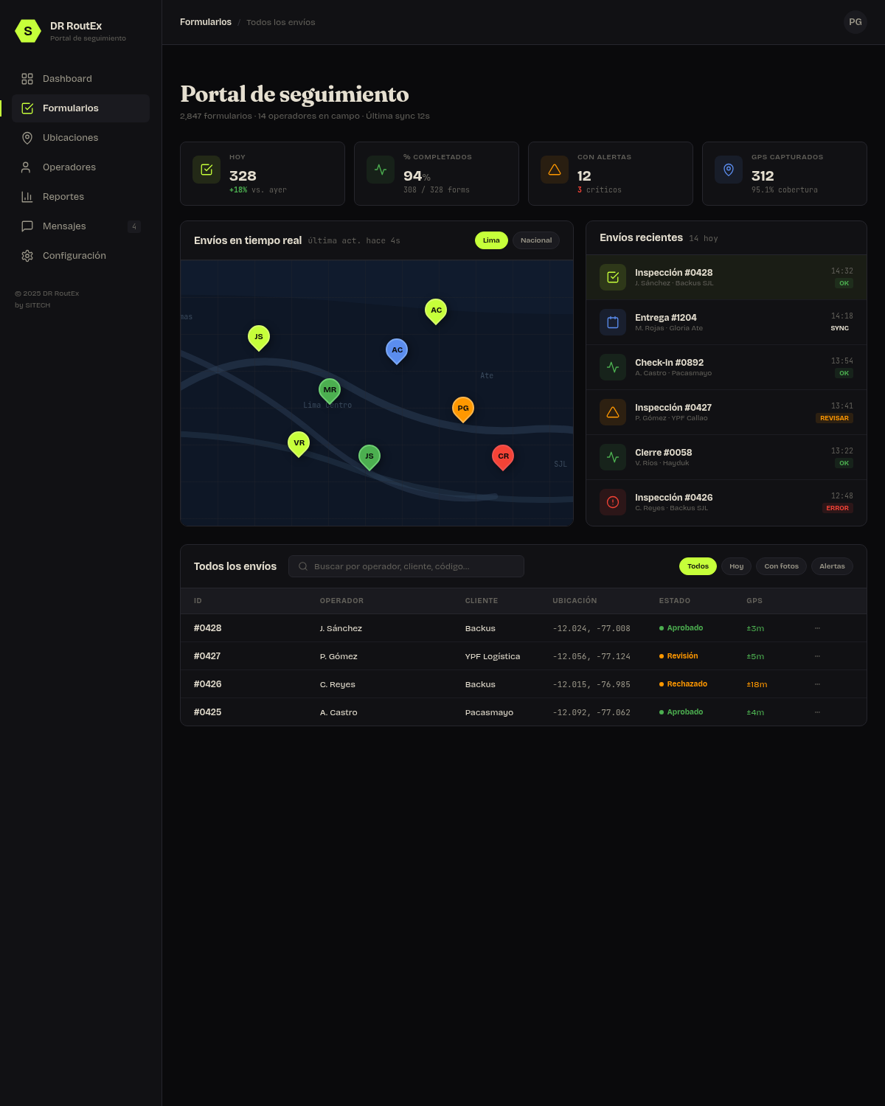
Task: Click the orange PG map pin
Action: (463, 409)
